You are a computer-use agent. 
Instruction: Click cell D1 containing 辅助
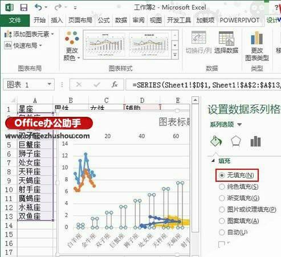pos(142,108)
